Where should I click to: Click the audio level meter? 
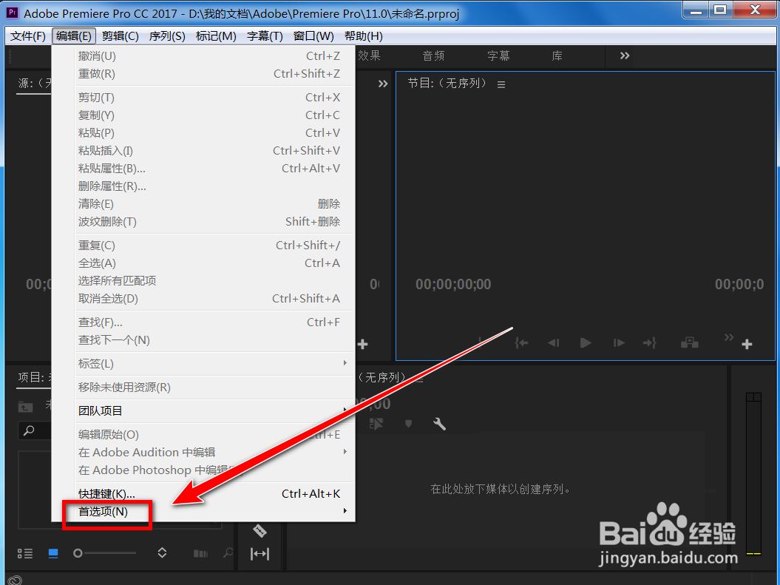pyautogui.click(x=753, y=474)
